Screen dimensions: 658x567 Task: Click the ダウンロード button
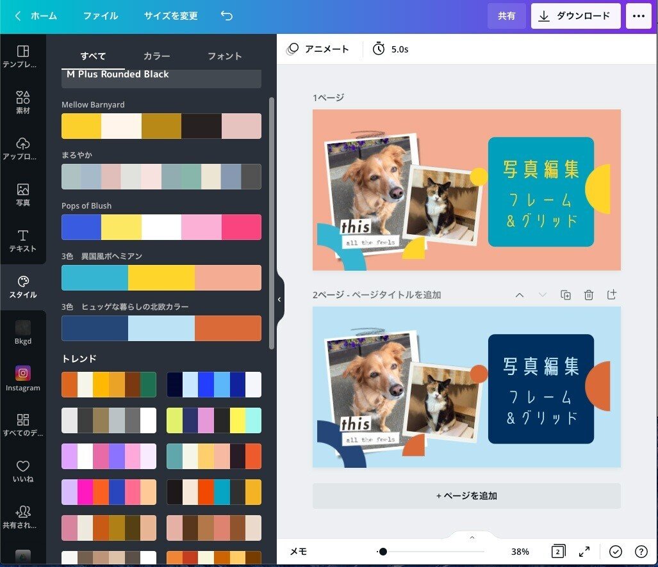[x=575, y=15]
